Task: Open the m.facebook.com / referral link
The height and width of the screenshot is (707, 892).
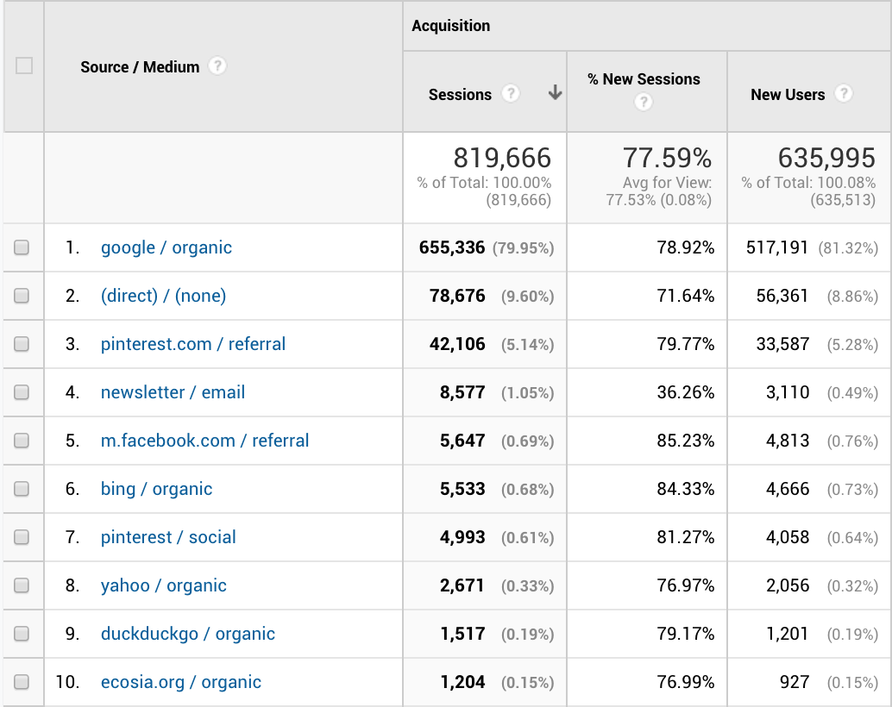Action: [x=204, y=441]
